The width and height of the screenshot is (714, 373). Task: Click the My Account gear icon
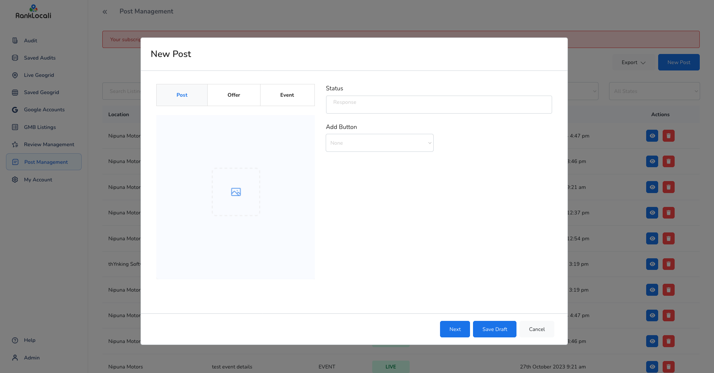15,180
